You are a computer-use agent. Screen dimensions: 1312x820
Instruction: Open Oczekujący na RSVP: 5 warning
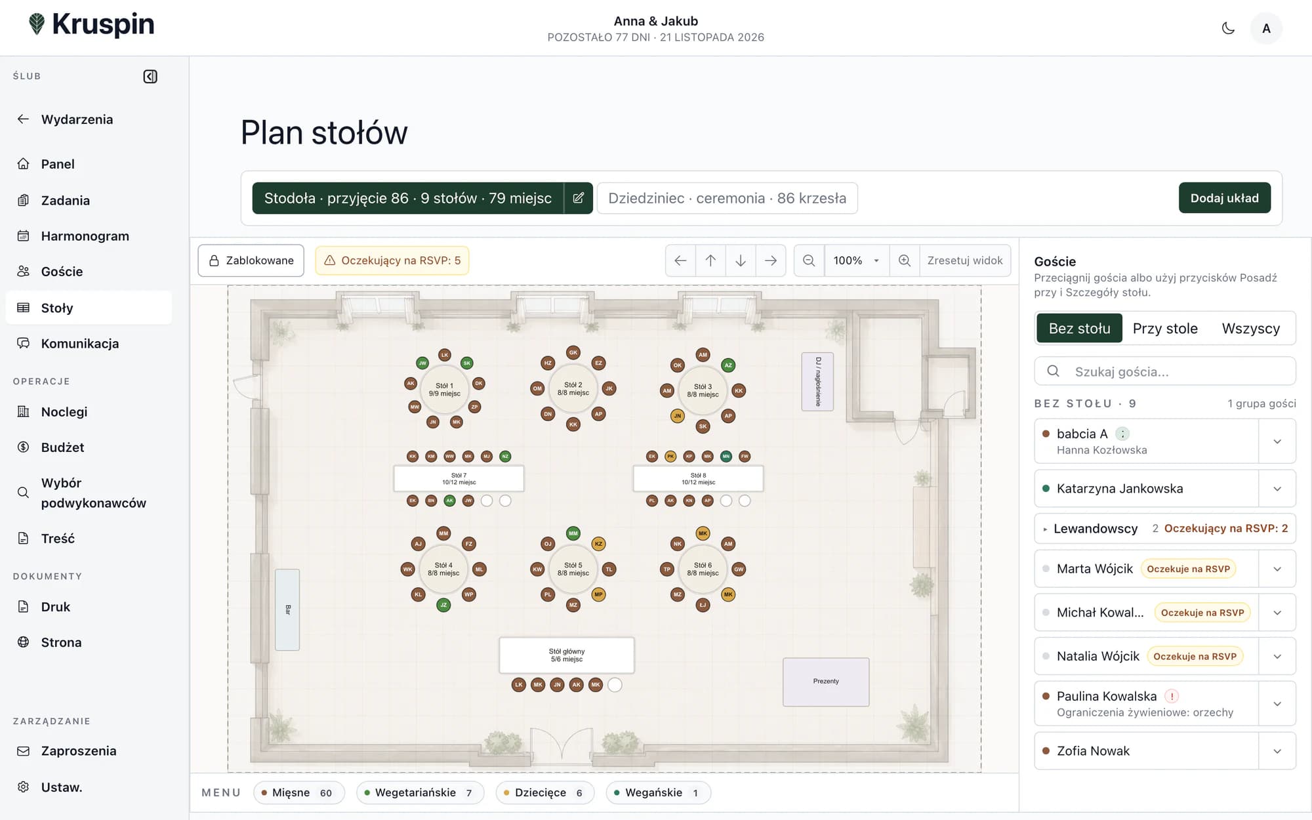(392, 260)
